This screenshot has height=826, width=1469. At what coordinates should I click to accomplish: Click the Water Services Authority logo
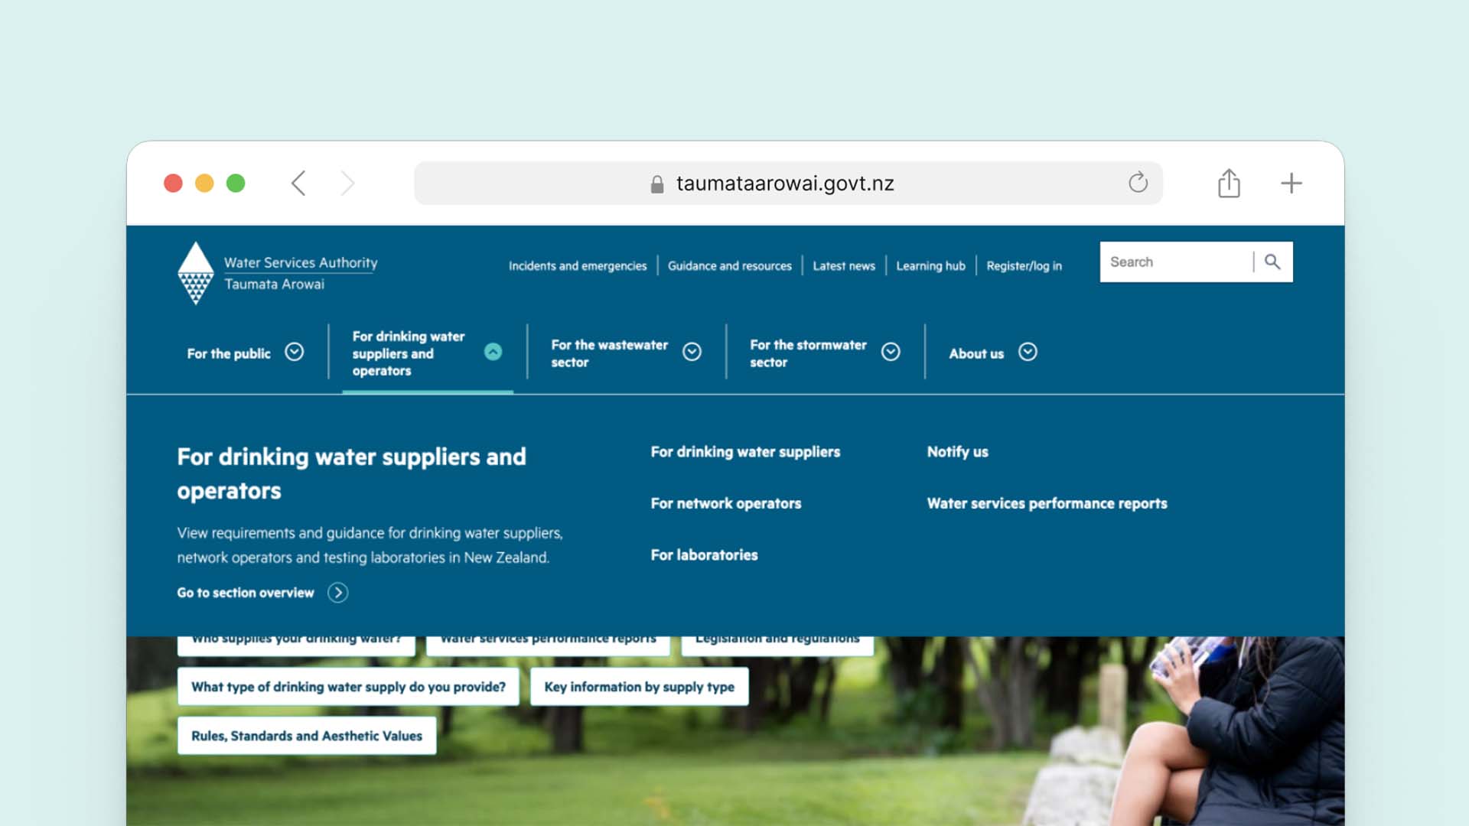(196, 273)
